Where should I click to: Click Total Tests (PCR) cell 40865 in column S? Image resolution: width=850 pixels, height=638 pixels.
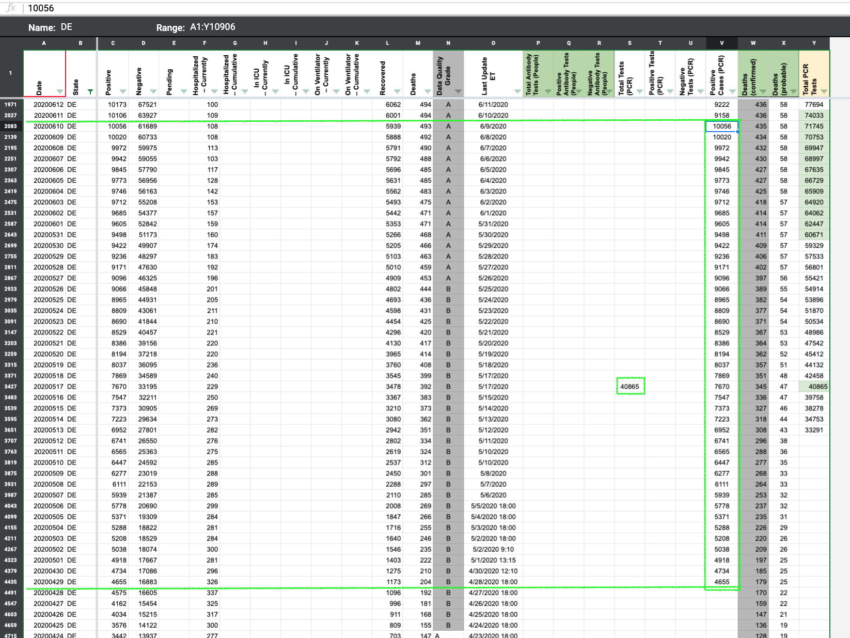tap(630, 386)
